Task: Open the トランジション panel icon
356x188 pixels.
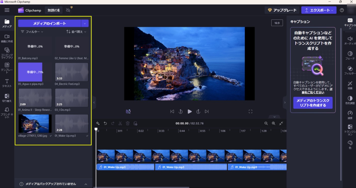Action: coord(350,130)
